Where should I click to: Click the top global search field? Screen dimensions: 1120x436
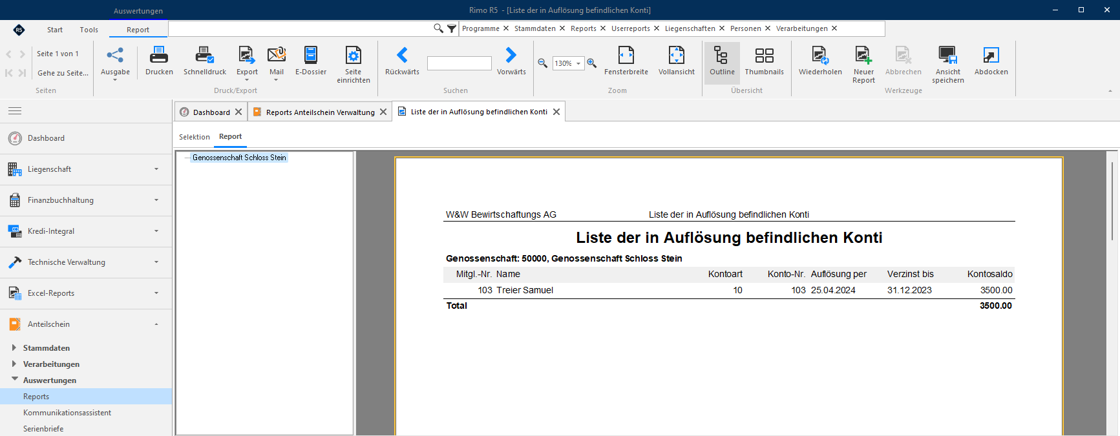click(301, 28)
